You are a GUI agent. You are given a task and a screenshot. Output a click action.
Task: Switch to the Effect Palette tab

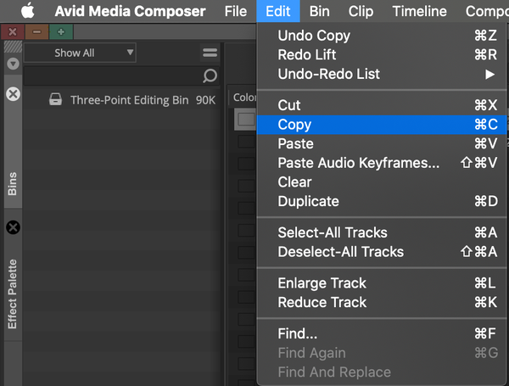click(x=13, y=294)
